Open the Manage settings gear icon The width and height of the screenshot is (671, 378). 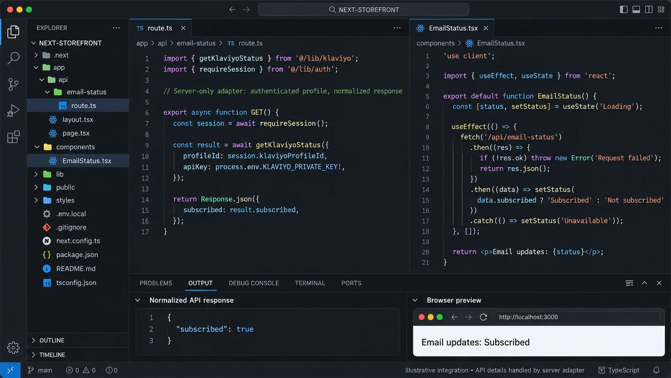[13, 347]
